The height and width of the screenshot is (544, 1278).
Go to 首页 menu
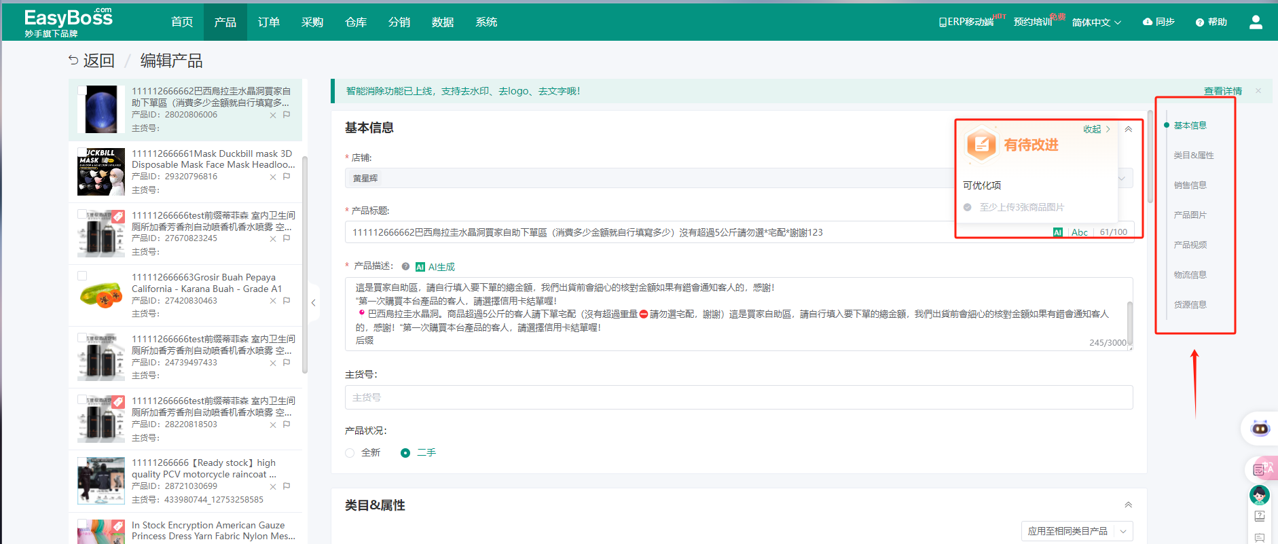tap(182, 22)
